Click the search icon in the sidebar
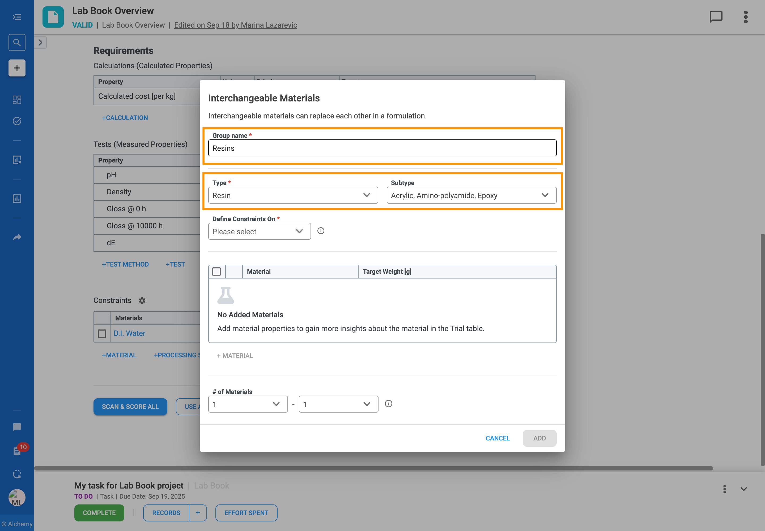The image size is (765, 531). (x=17, y=42)
